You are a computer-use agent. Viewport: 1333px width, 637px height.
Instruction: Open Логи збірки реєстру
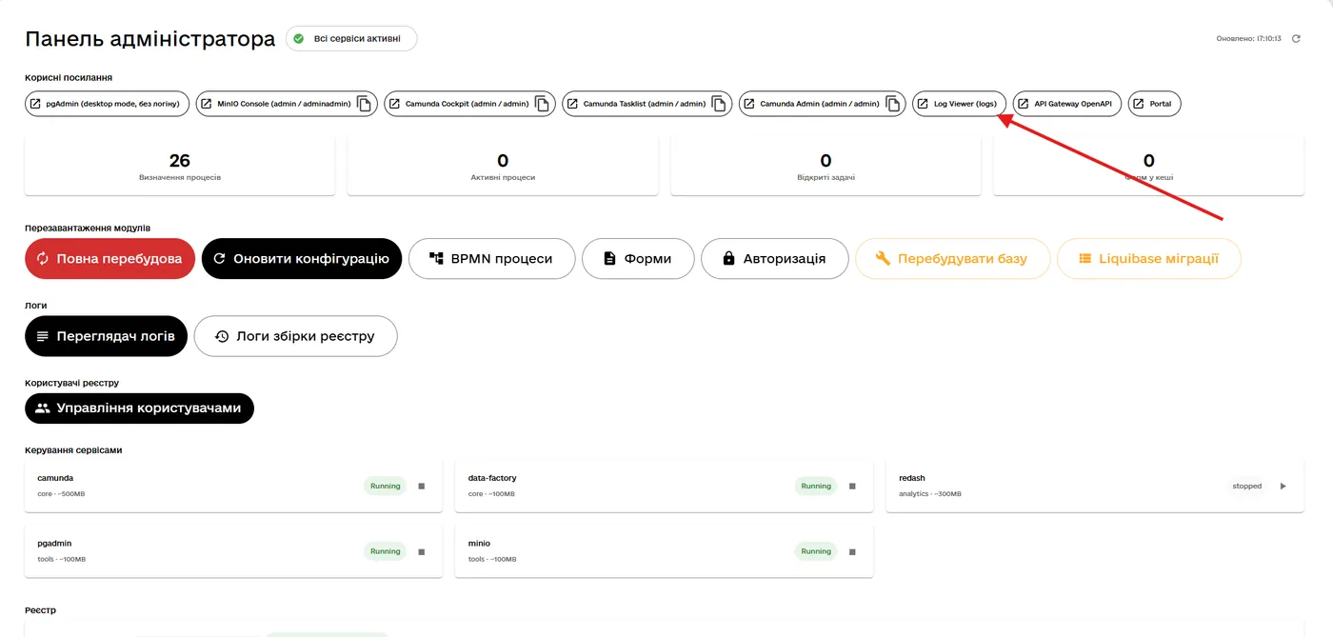pos(295,336)
